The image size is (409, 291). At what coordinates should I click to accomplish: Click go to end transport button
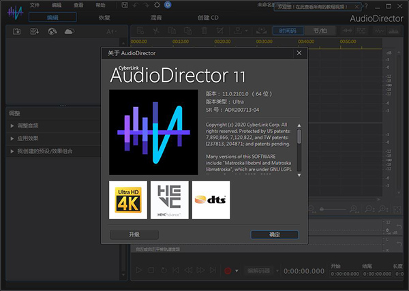pos(213,270)
